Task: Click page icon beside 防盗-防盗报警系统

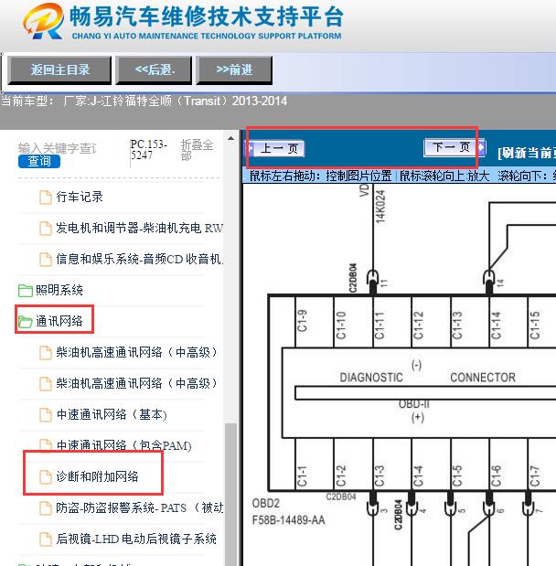Action: [46, 508]
